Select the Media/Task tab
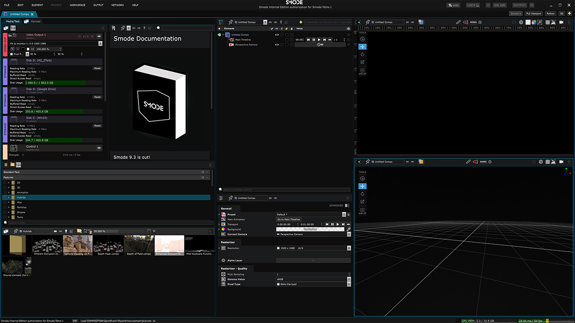The width and height of the screenshot is (575, 323). pyautogui.click(x=12, y=22)
